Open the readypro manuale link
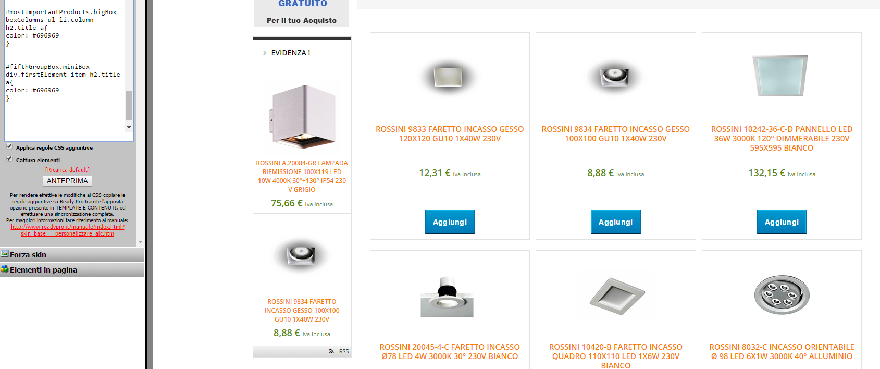 pyautogui.click(x=68, y=230)
